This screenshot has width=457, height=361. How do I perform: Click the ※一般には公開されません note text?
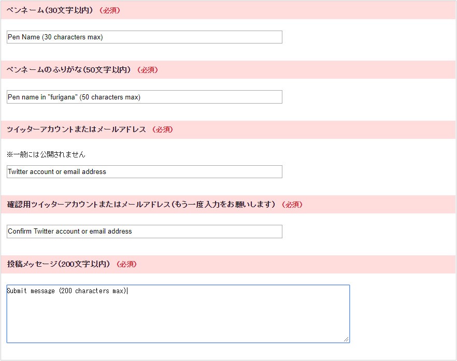click(46, 154)
